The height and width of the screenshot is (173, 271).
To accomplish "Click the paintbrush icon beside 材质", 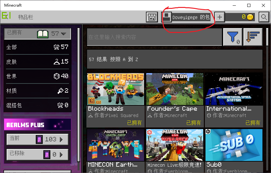I will 60,91.
